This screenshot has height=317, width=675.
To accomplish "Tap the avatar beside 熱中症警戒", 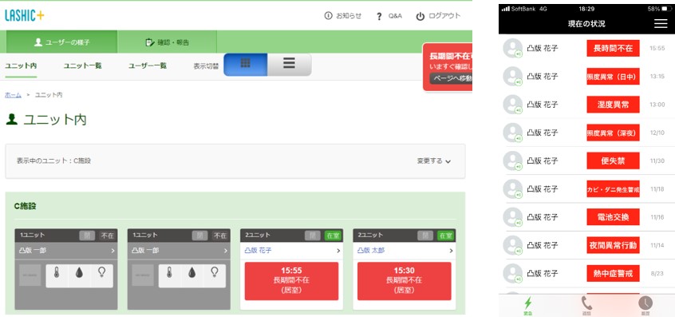I will point(513,274).
